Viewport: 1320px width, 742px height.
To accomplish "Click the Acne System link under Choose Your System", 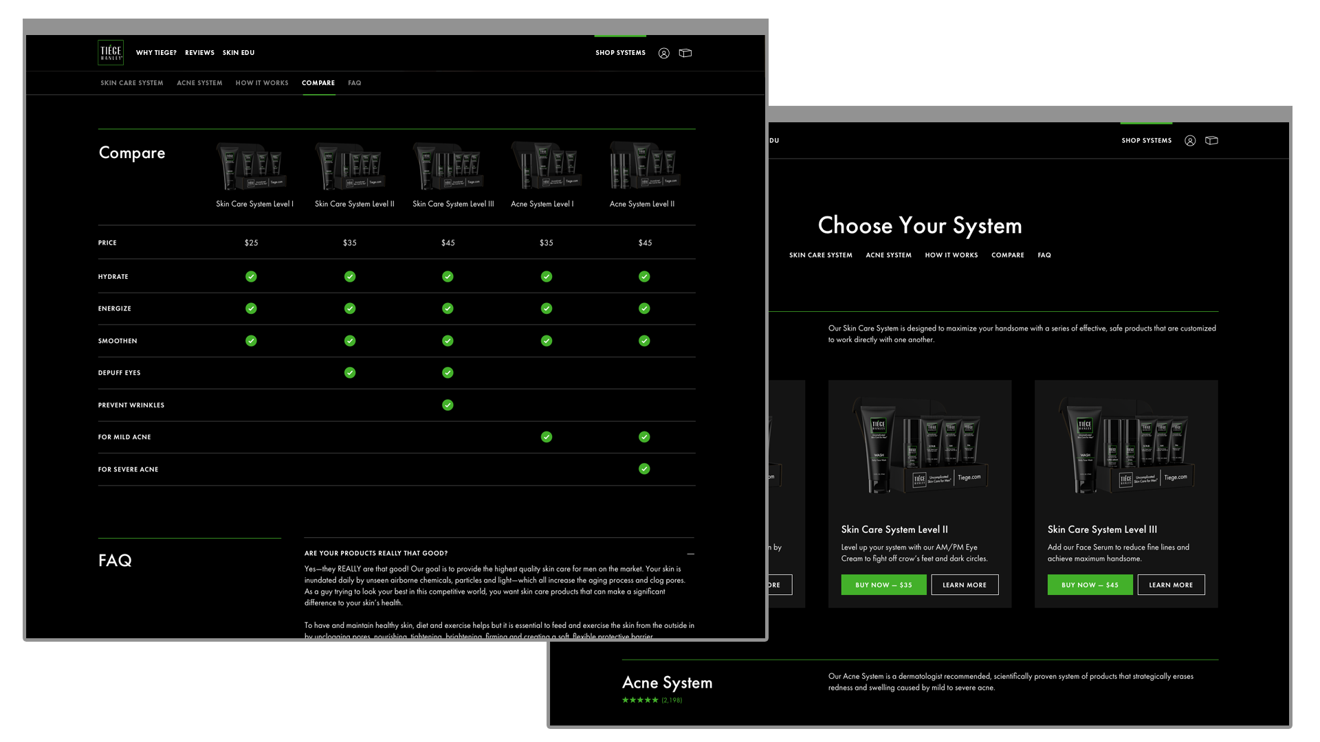I will (x=888, y=255).
